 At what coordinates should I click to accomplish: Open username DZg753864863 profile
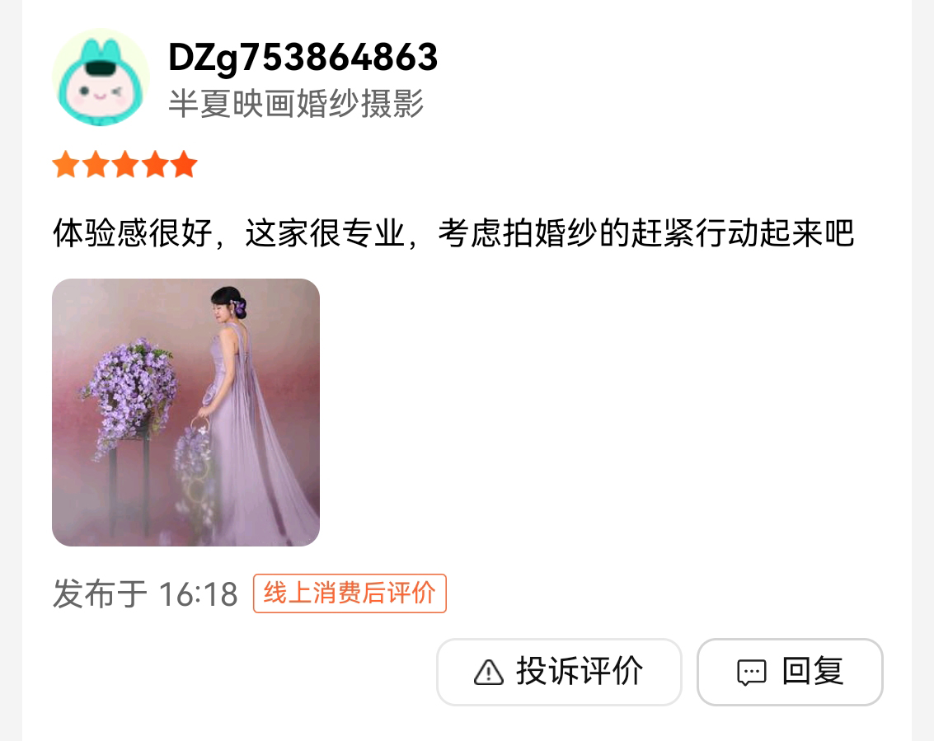click(x=303, y=58)
